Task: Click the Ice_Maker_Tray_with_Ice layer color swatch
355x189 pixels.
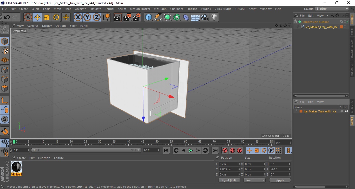Action: [x=301, y=111]
